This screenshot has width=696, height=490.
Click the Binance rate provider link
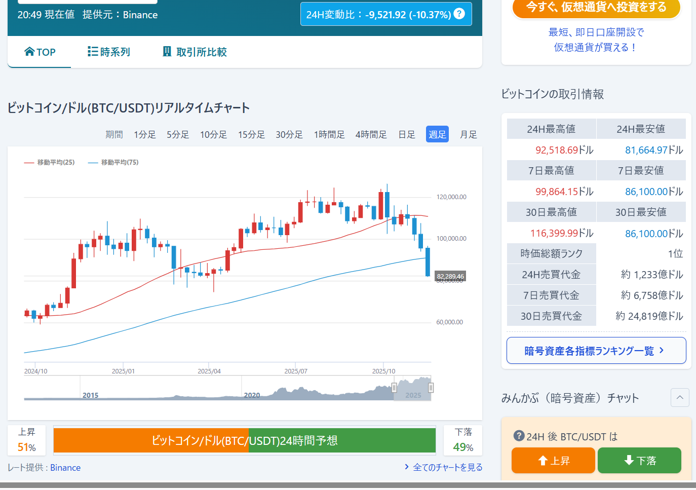[65, 468]
